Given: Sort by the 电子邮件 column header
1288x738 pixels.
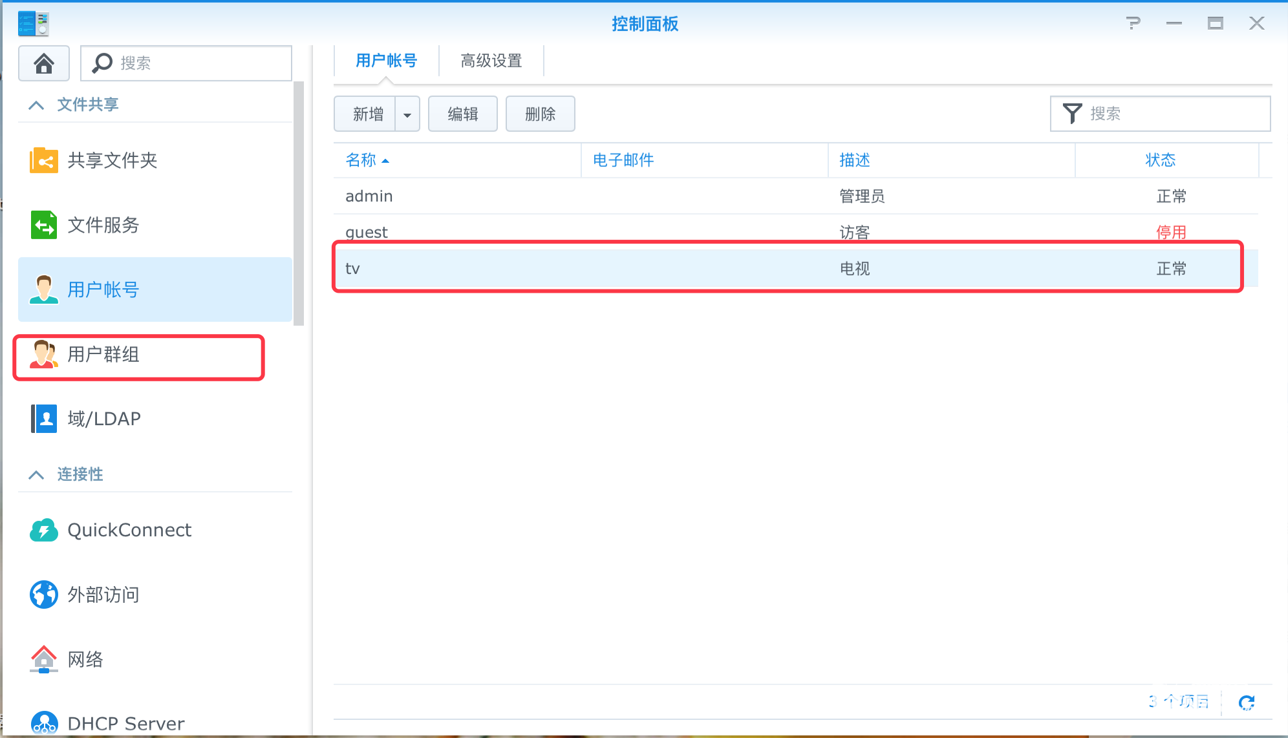Looking at the screenshot, I should coord(705,160).
